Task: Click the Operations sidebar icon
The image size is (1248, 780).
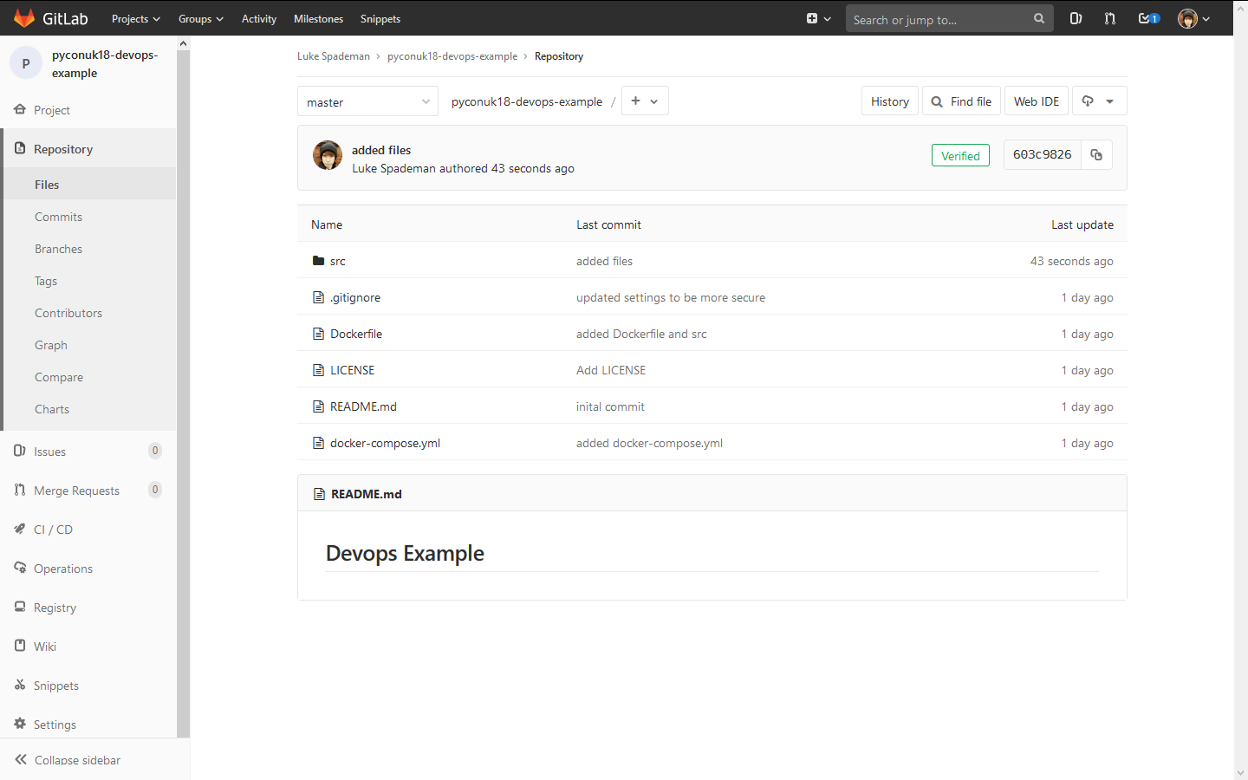Action: [20, 568]
